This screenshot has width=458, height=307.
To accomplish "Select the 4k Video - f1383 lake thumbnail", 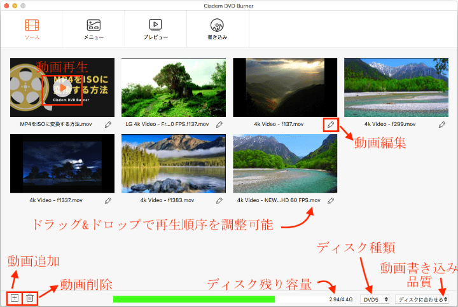I will 174,163.
